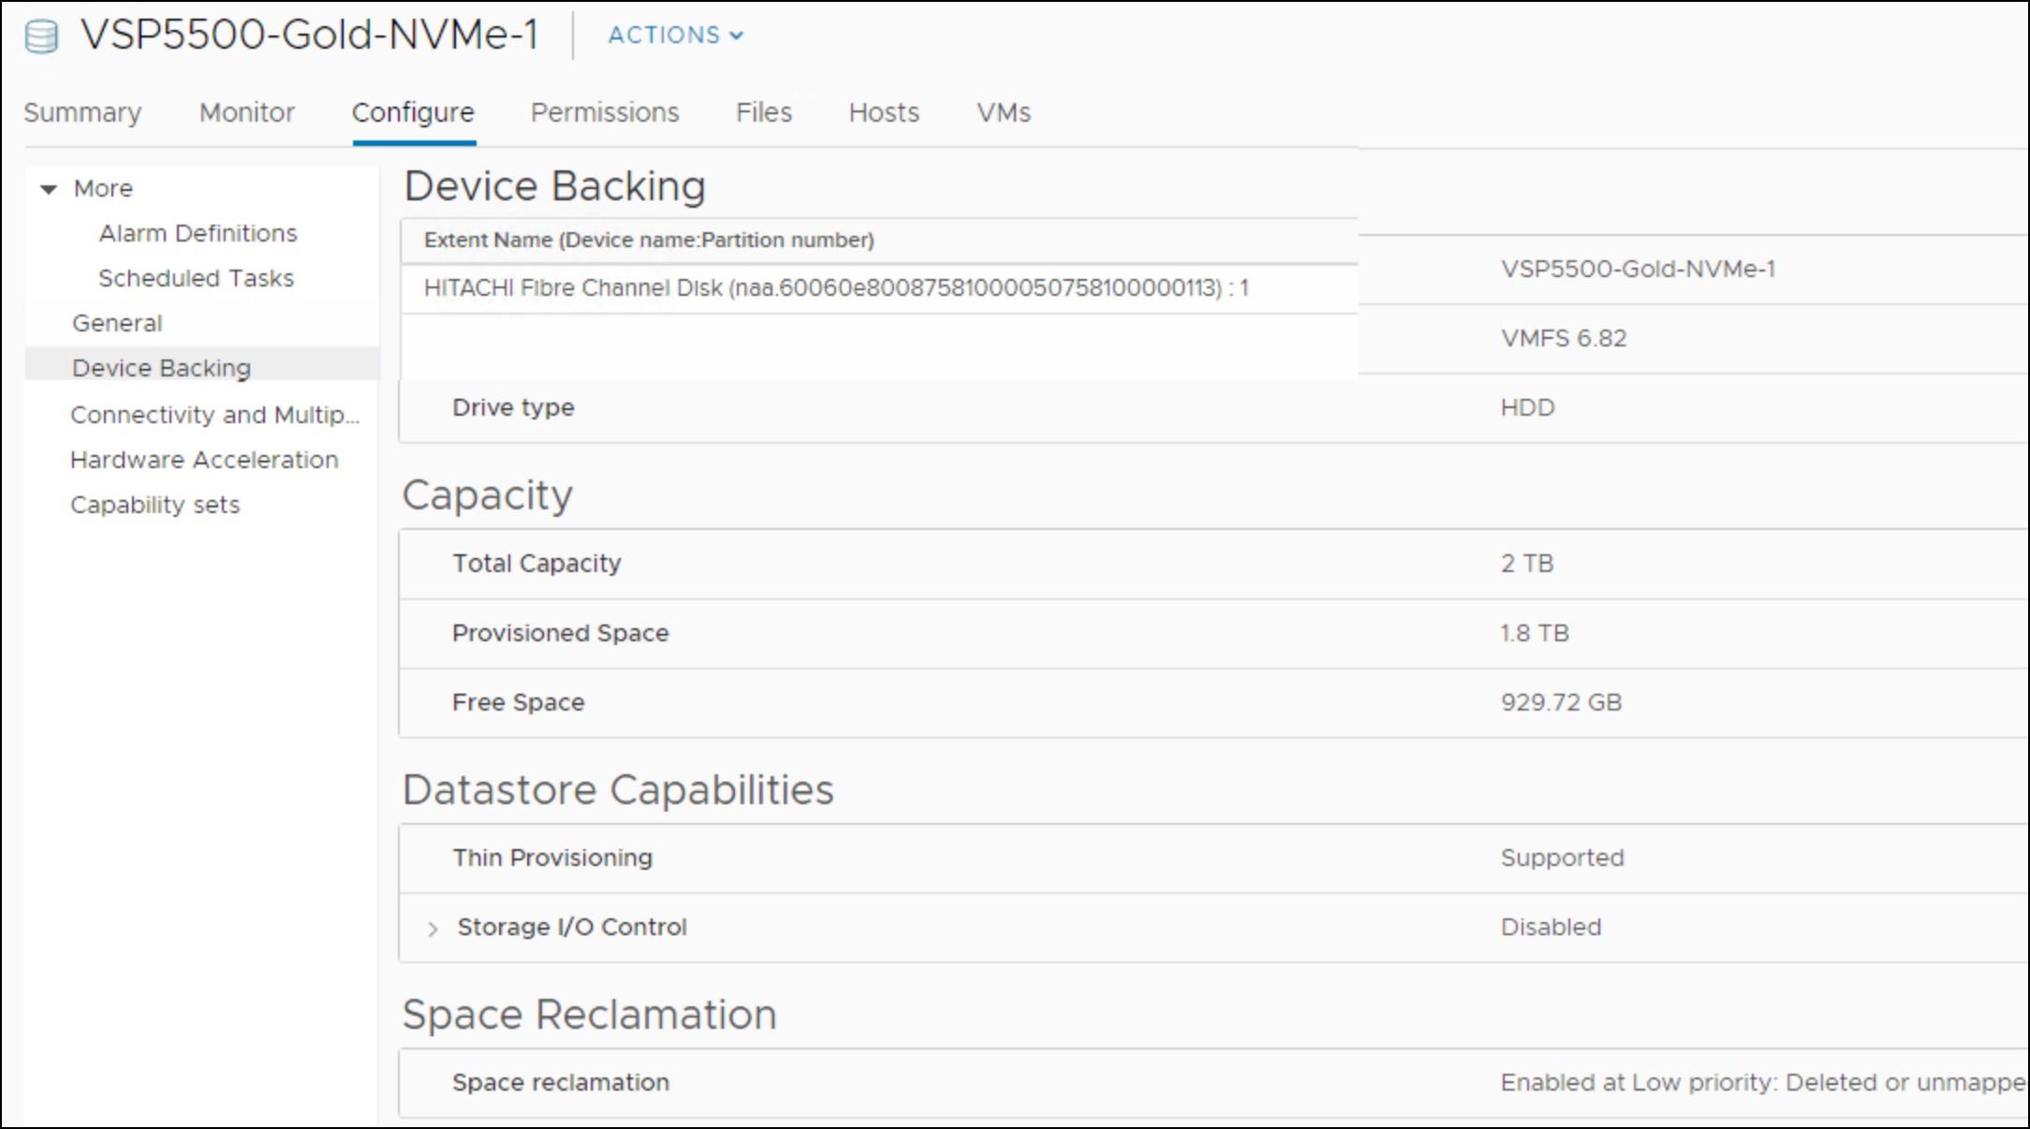This screenshot has height=1129, width=2030.
Task: Click the datastore icon beside VSP5500-Gold-NVMe-1
Action: (x=39, y=35)
